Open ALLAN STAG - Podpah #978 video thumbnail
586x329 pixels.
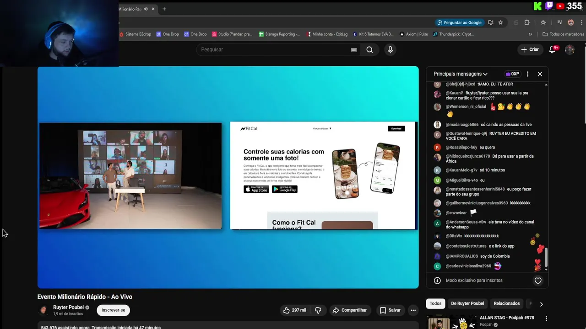451,322
